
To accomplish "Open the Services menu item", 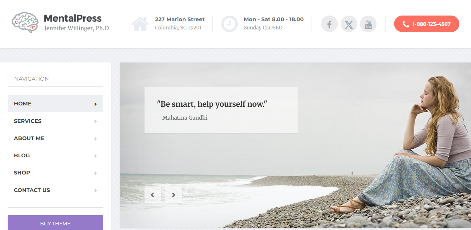I will (x=55, y=121).
